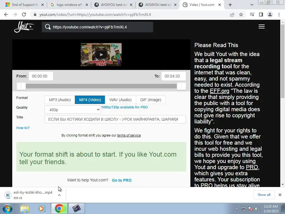Image resolution: width=285 pixels, height=214 pixels.
Task: Go back in browser history
Action: coord(6,14)
